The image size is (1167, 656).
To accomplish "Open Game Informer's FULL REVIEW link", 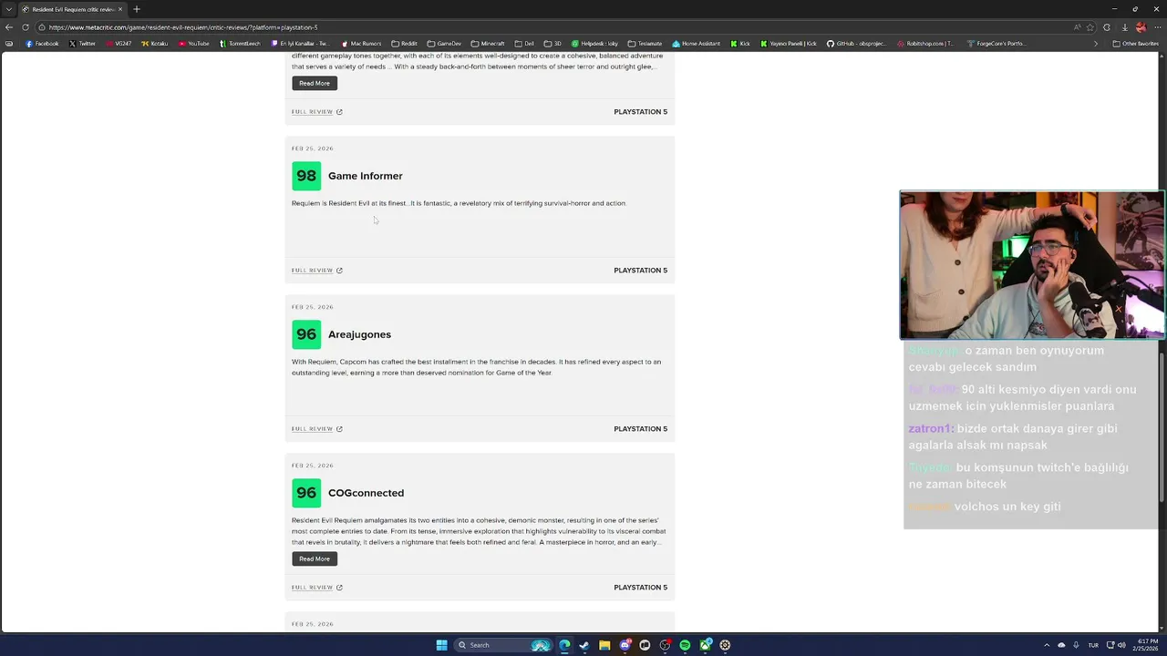I will tap(312, 271).
